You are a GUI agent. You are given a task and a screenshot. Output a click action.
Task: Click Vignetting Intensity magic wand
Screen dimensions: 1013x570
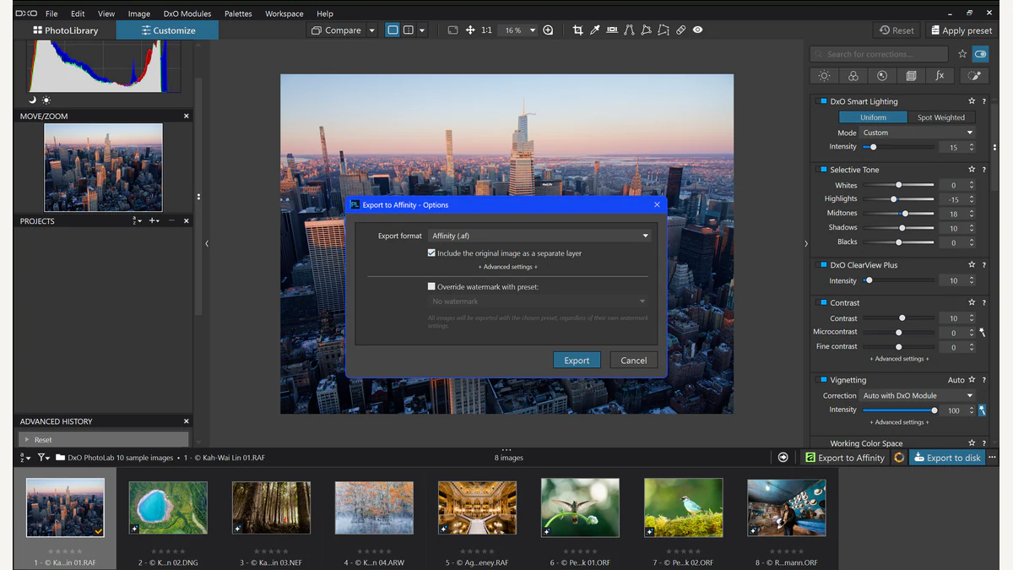point(983,410)
